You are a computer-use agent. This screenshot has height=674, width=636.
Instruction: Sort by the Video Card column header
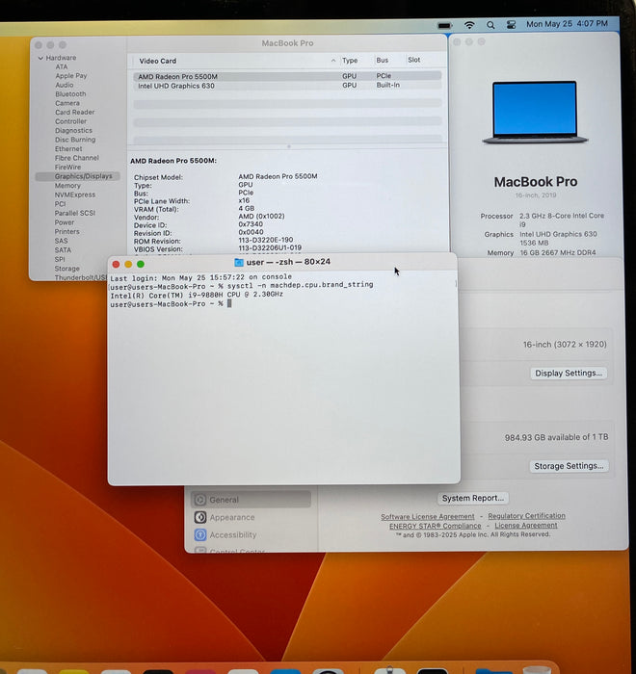157,61
